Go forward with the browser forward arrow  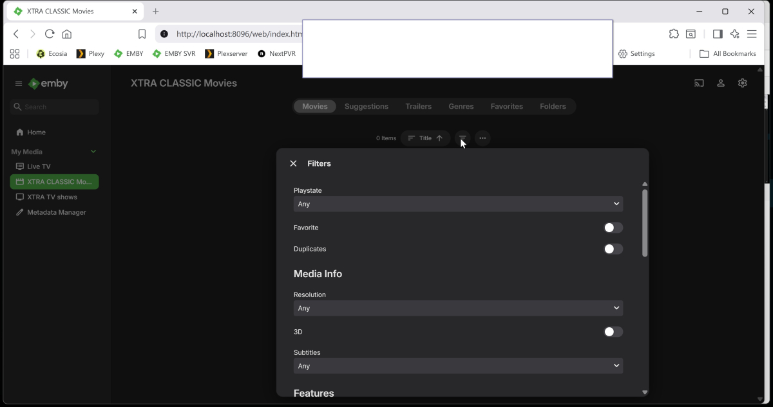tap(33, 34)
